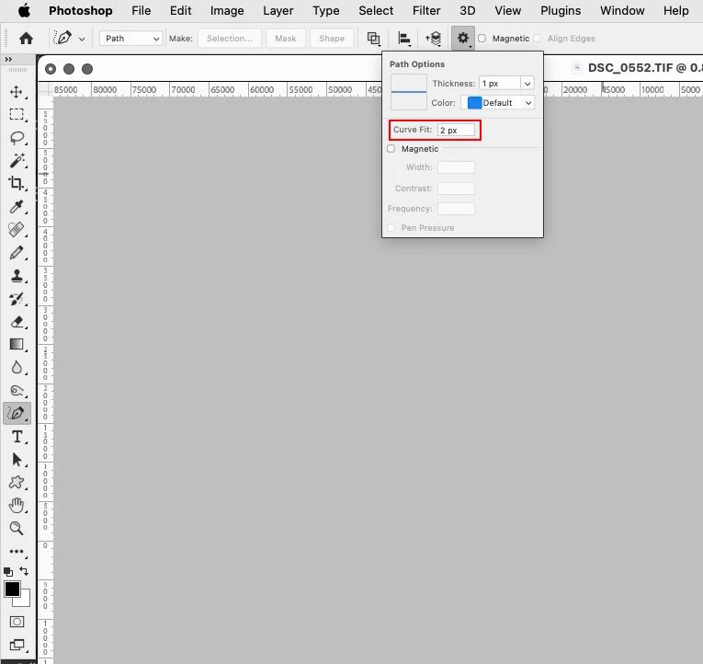Click the Width input field

click(x=456, y=167)
